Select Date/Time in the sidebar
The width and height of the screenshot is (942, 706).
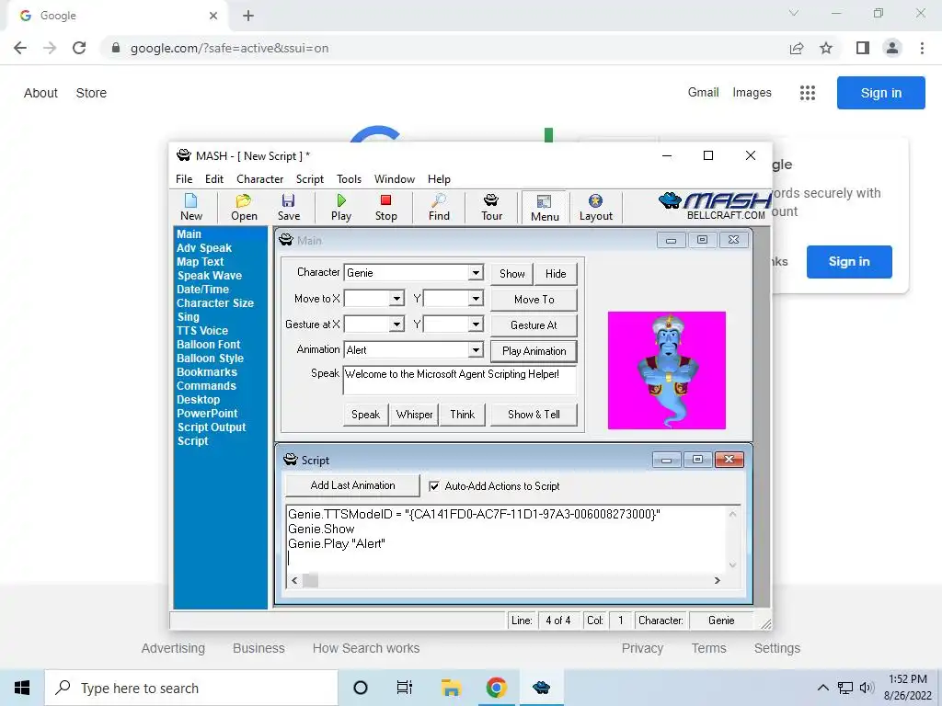[x=202, y=290]
